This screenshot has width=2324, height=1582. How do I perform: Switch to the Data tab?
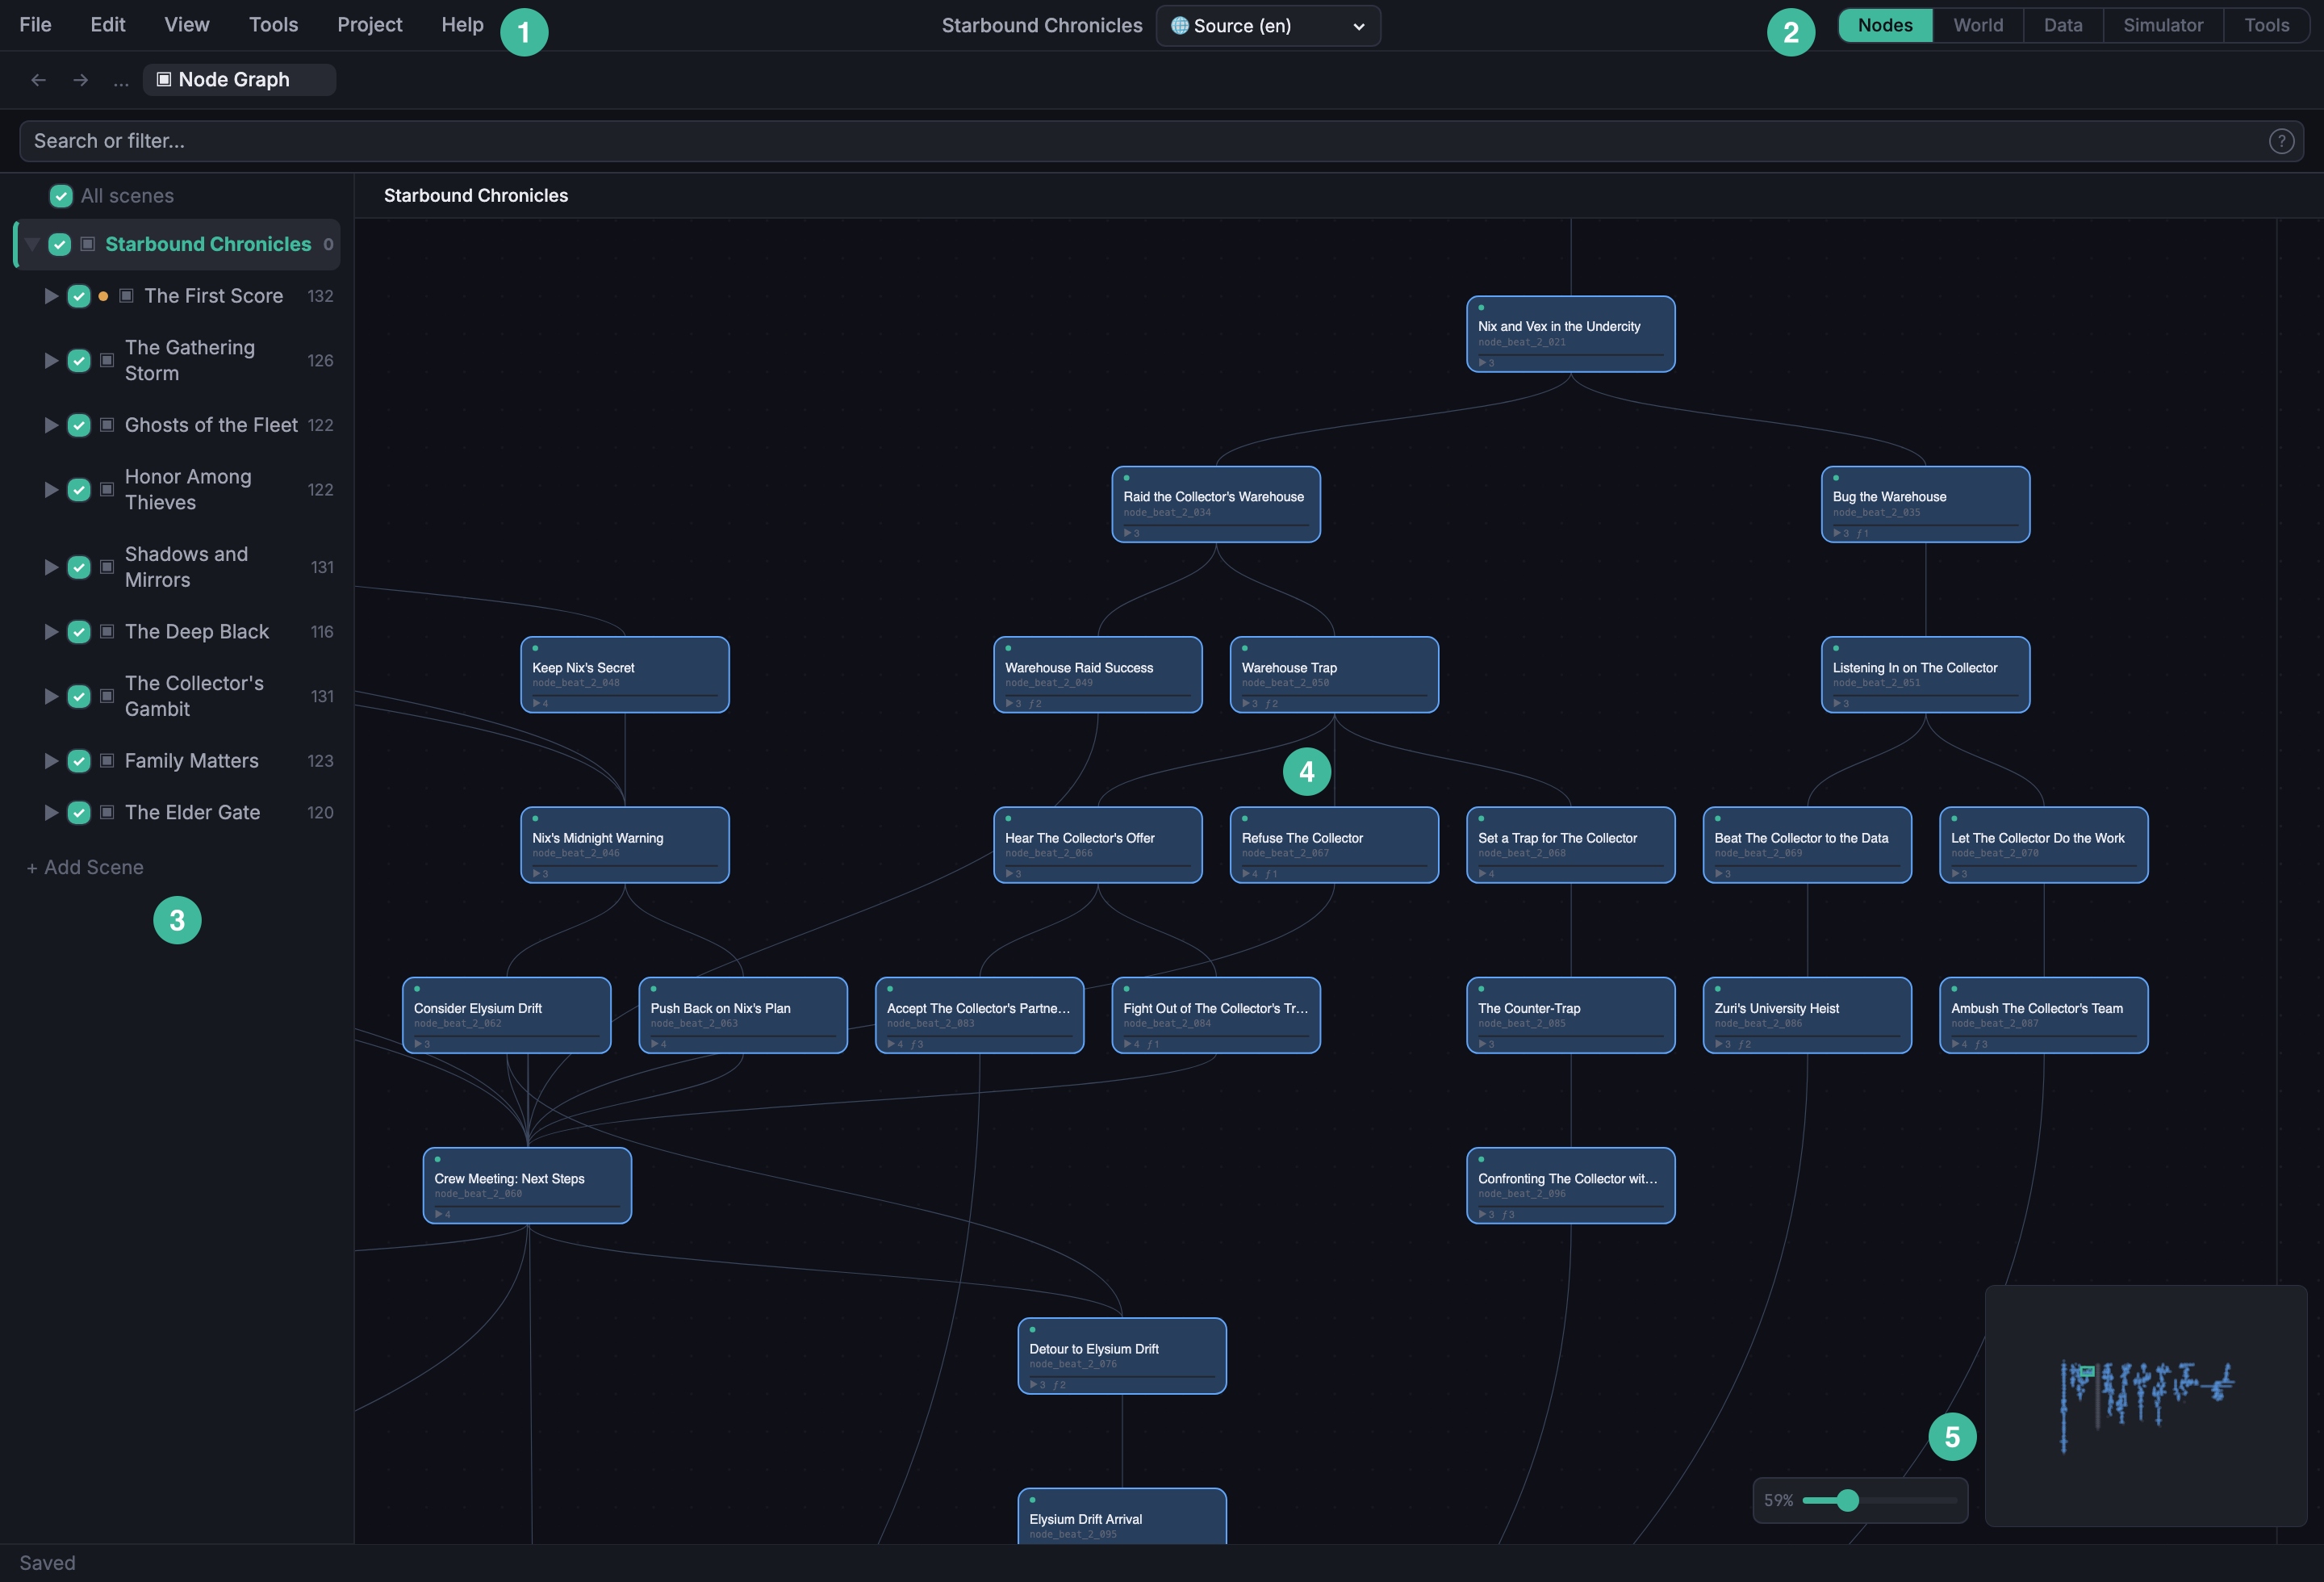(2063, 26)
